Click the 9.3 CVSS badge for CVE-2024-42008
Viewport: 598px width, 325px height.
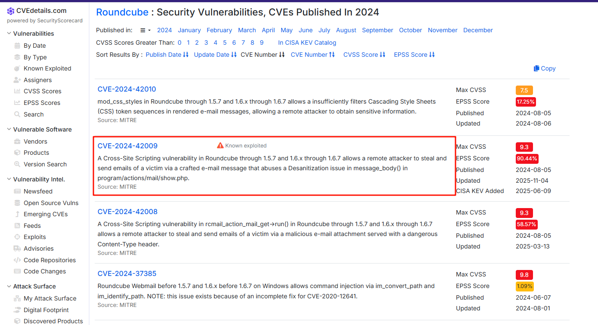pyautogui.click(x=524, y=213)
